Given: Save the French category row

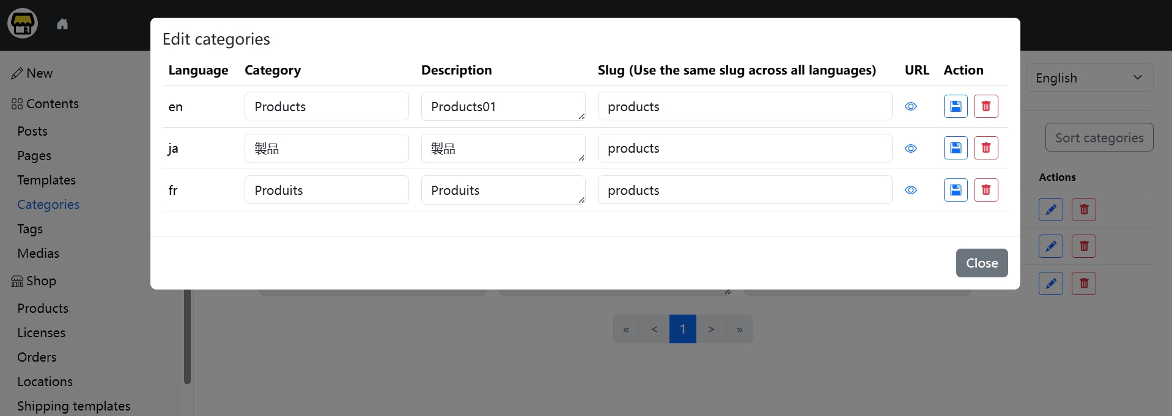Looking at the screenshot, I should pos(955,190).
